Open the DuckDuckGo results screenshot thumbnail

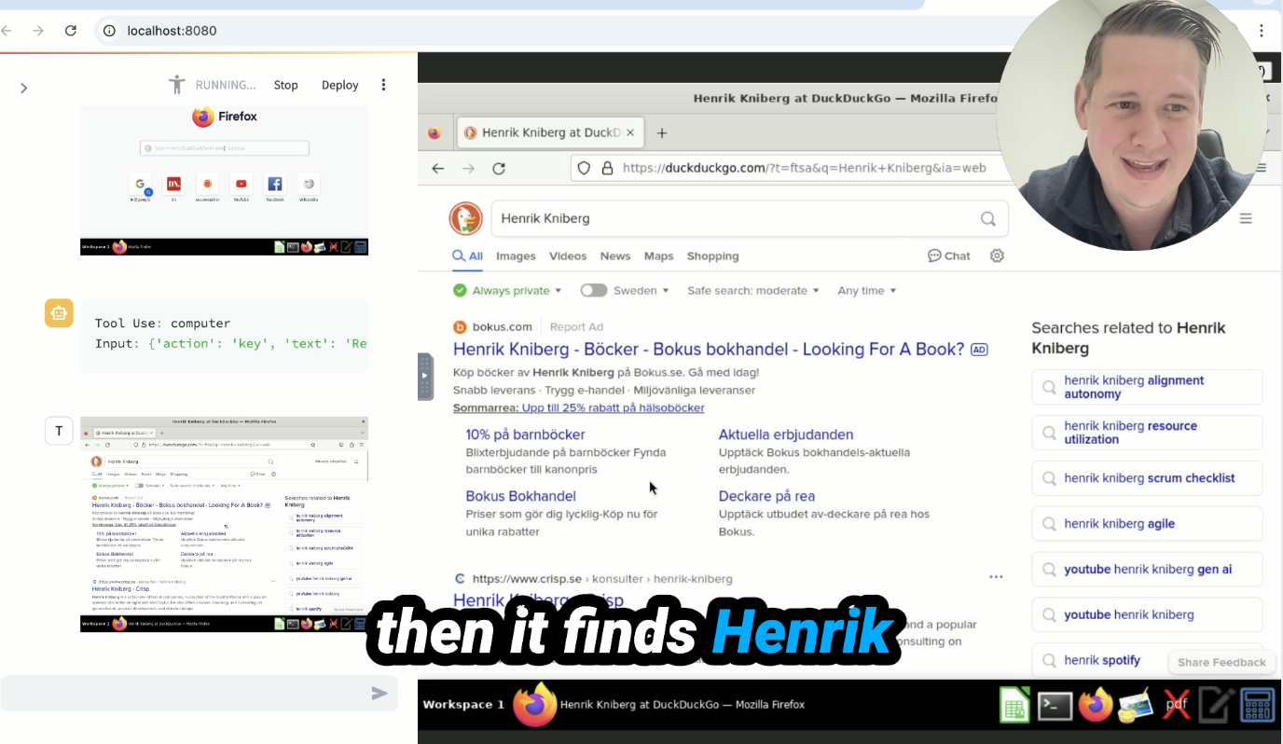[224, 524]
